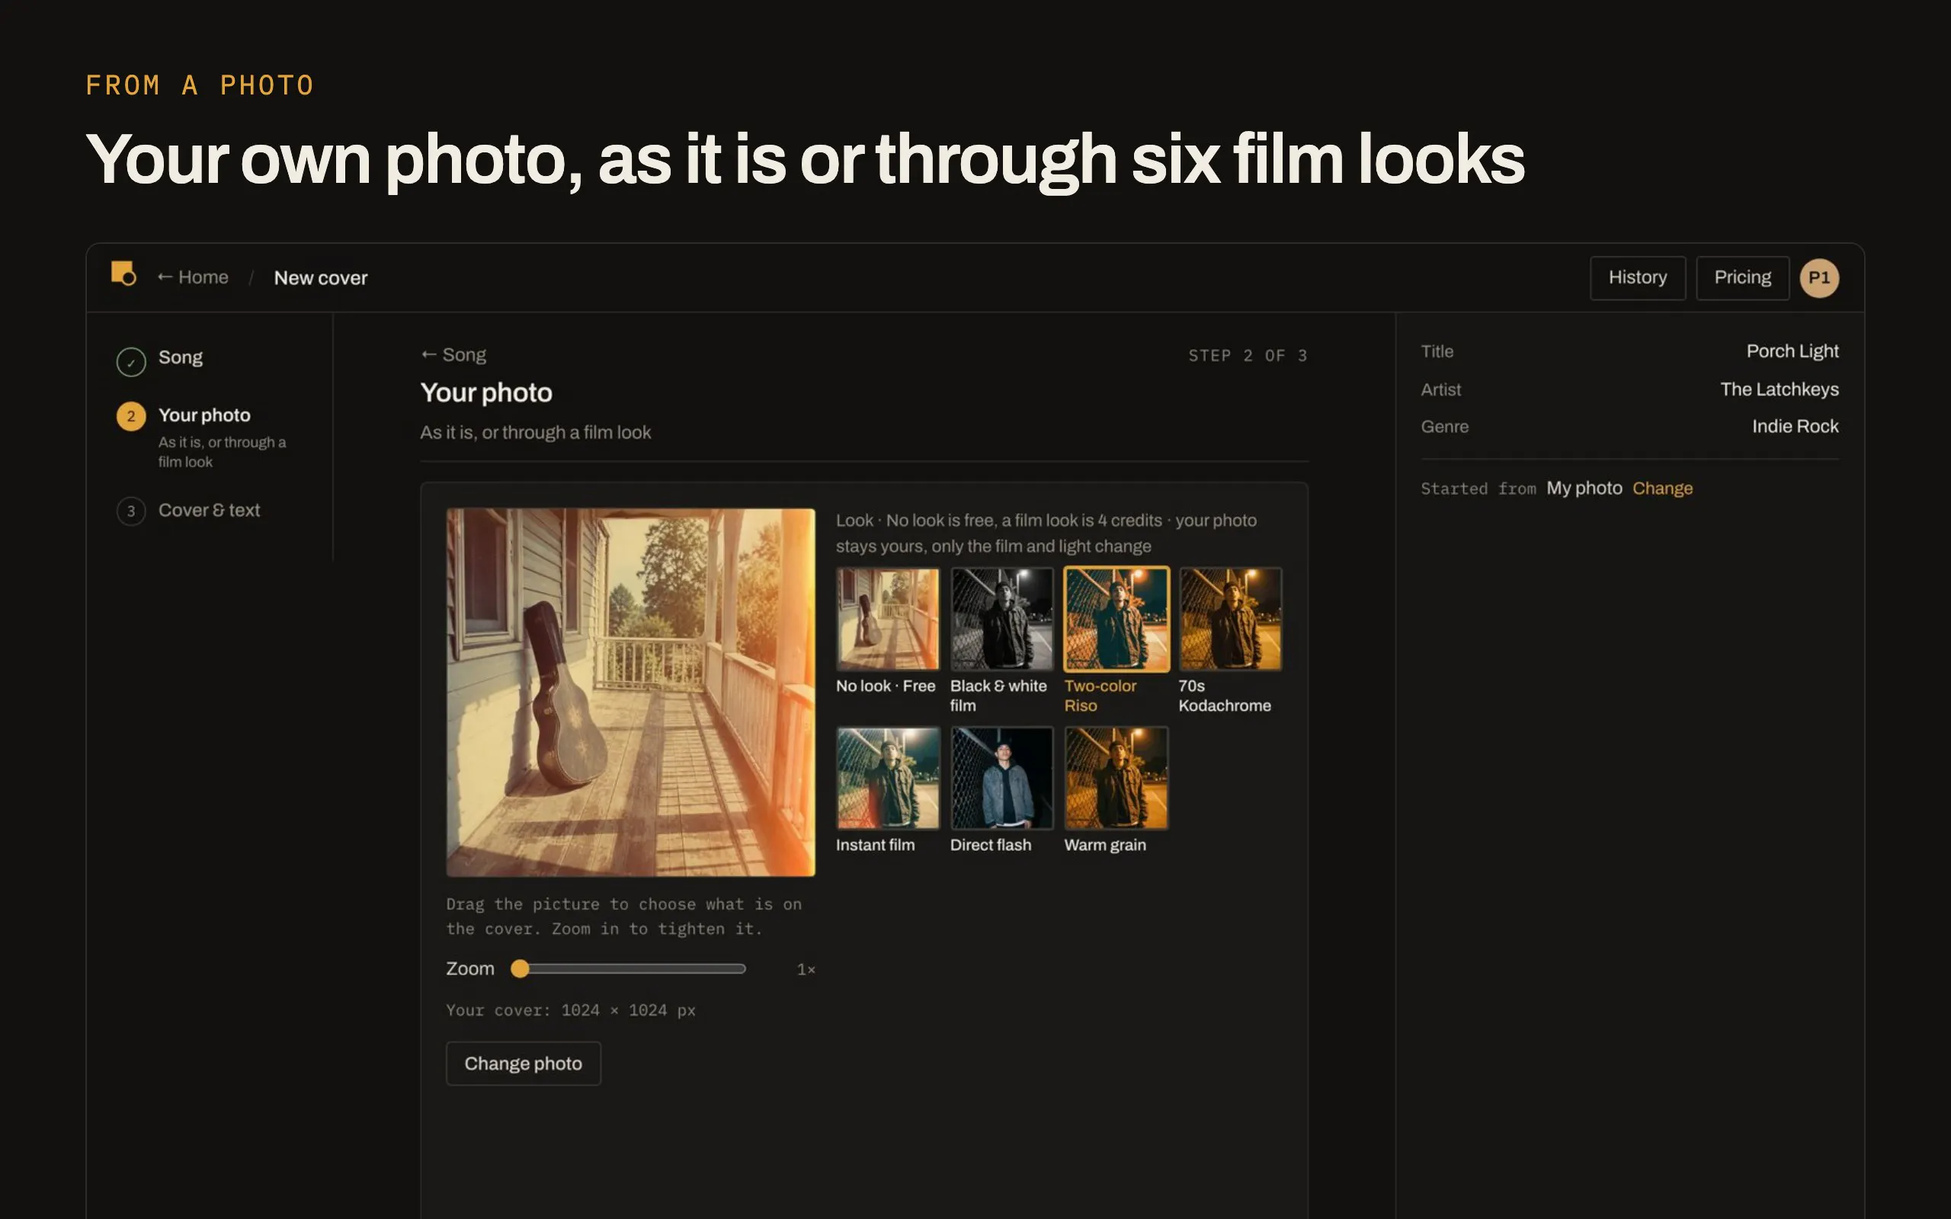Click The Latchkeys artist value
1951x1219 pixels.
click(x=1780, y=389)
